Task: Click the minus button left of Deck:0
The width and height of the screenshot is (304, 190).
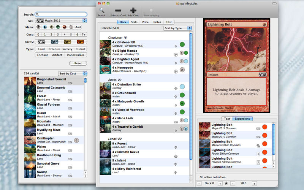Action: 199,184
